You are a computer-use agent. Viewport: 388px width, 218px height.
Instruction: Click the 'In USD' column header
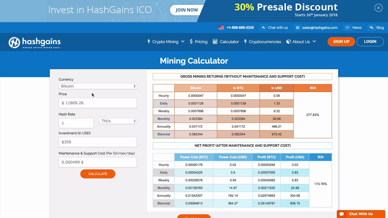click(x=276, y=88)
